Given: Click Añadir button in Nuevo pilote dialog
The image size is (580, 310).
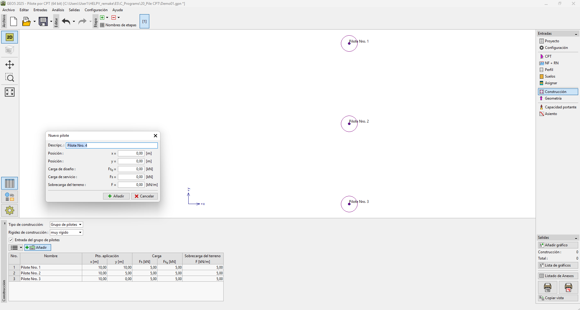Looking at the screenshot, I should tap(116, 196).
